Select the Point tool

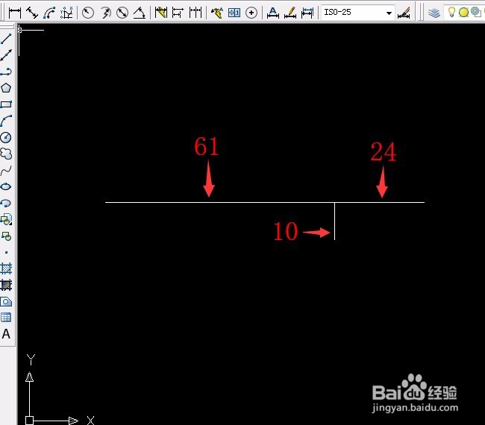pyautogui.click(x=6, y=253)
